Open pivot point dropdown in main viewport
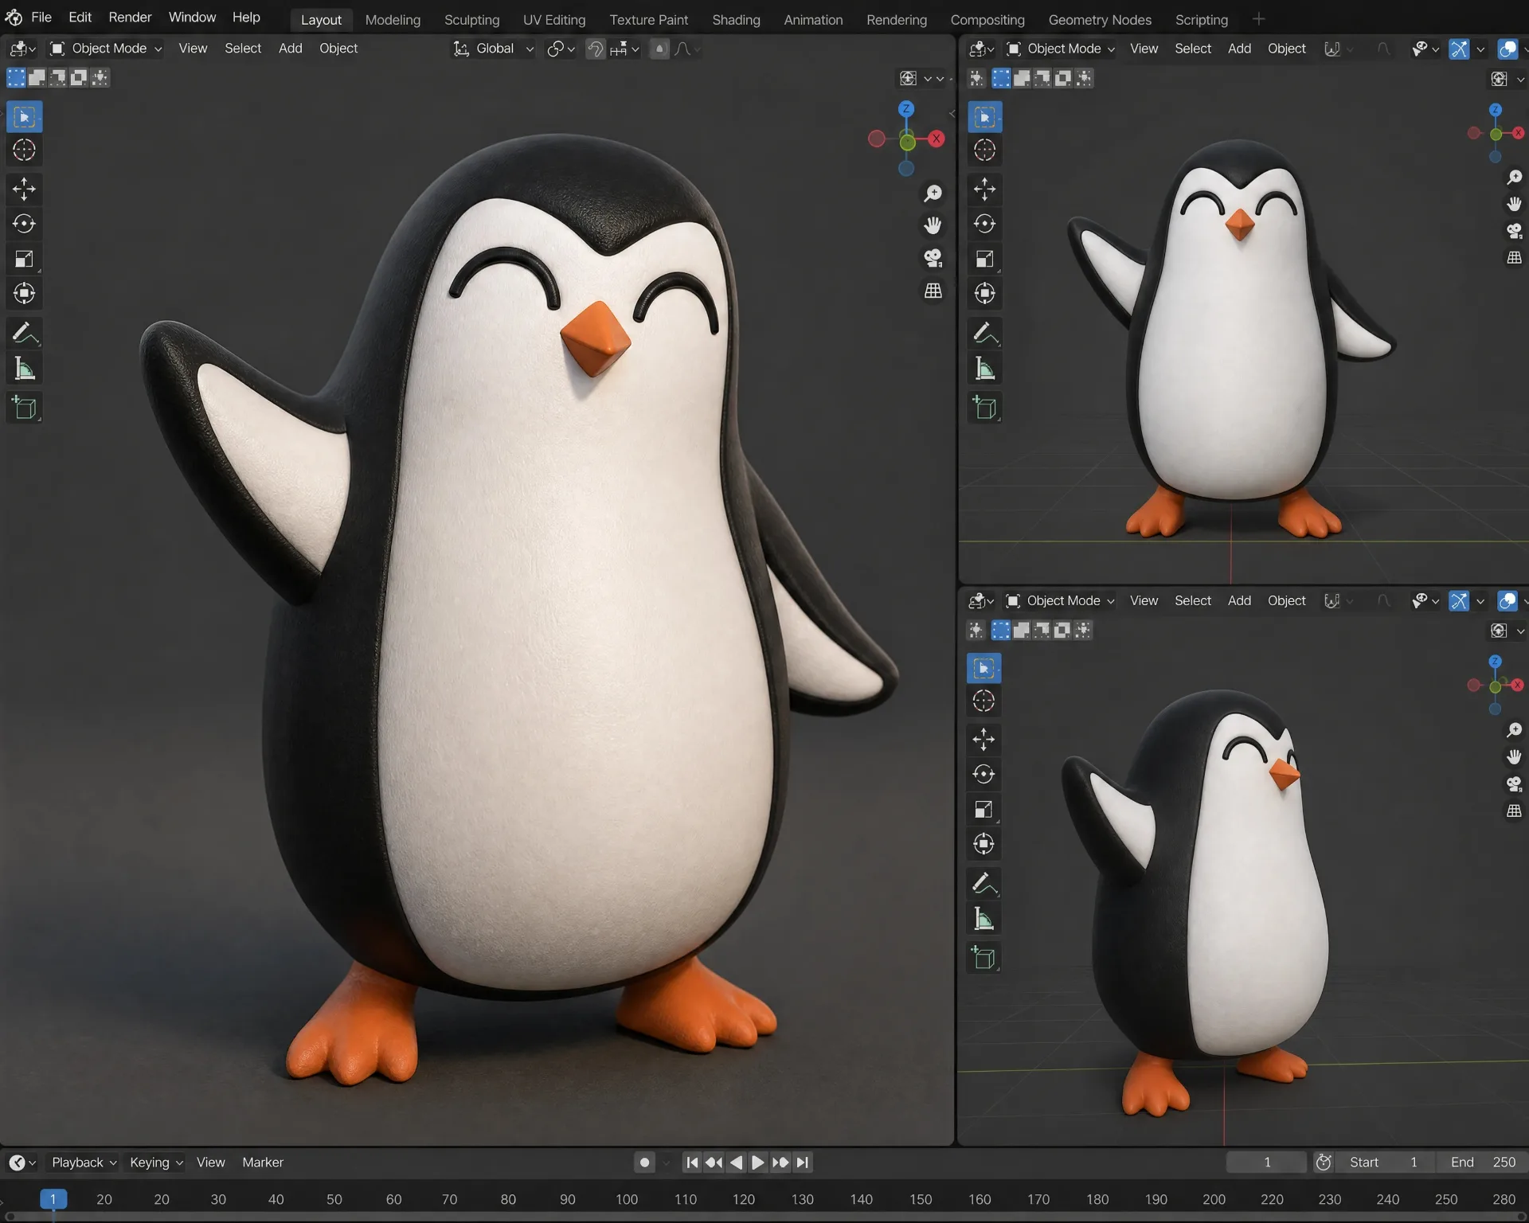Image resolution: width=1529 pixels, height=1223 pixels. pos(561,49)
